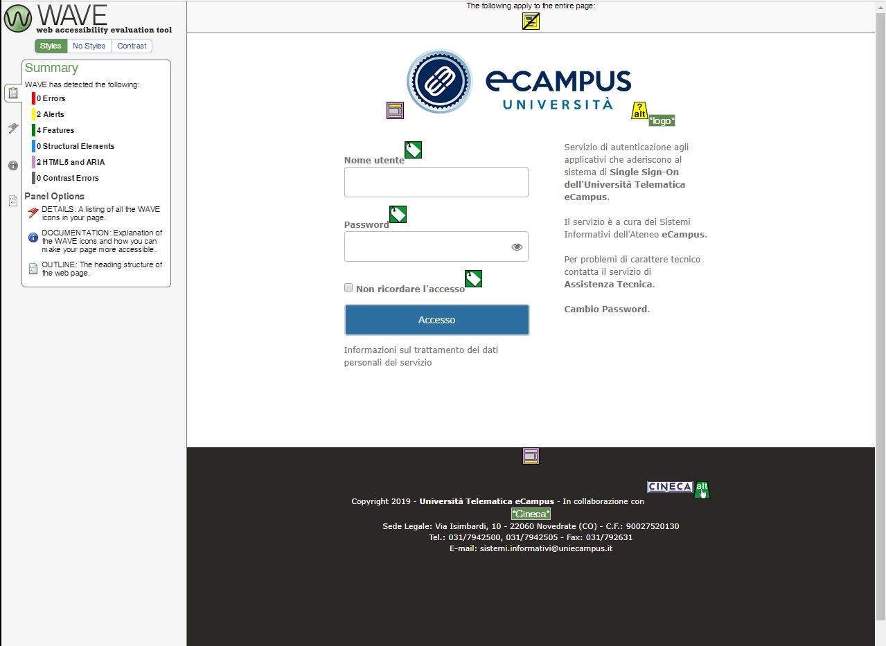Click the WAVE logo icon
Image resolution: width=886 pixels, height=646 pixels.
18,19
